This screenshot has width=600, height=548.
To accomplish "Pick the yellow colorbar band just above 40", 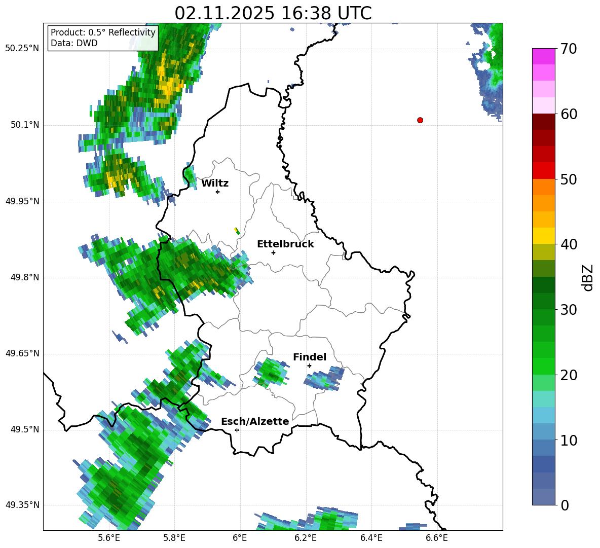I will [x=543, y=236].
